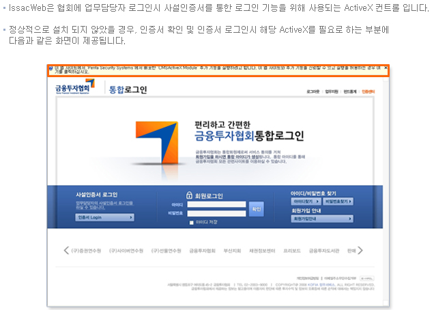434x310 pixels.
Task: Click the 인증서 Login button
Action: pos(104,217)
